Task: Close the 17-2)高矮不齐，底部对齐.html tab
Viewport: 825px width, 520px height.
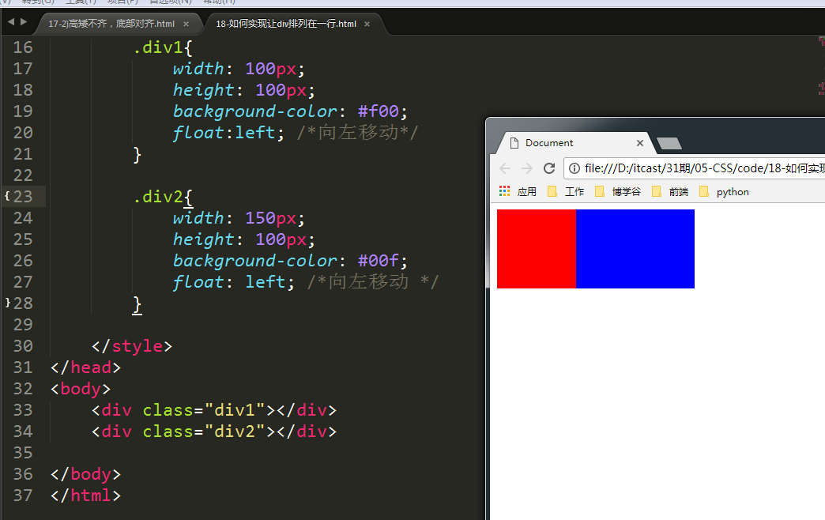Action: [x=186, y=24]
